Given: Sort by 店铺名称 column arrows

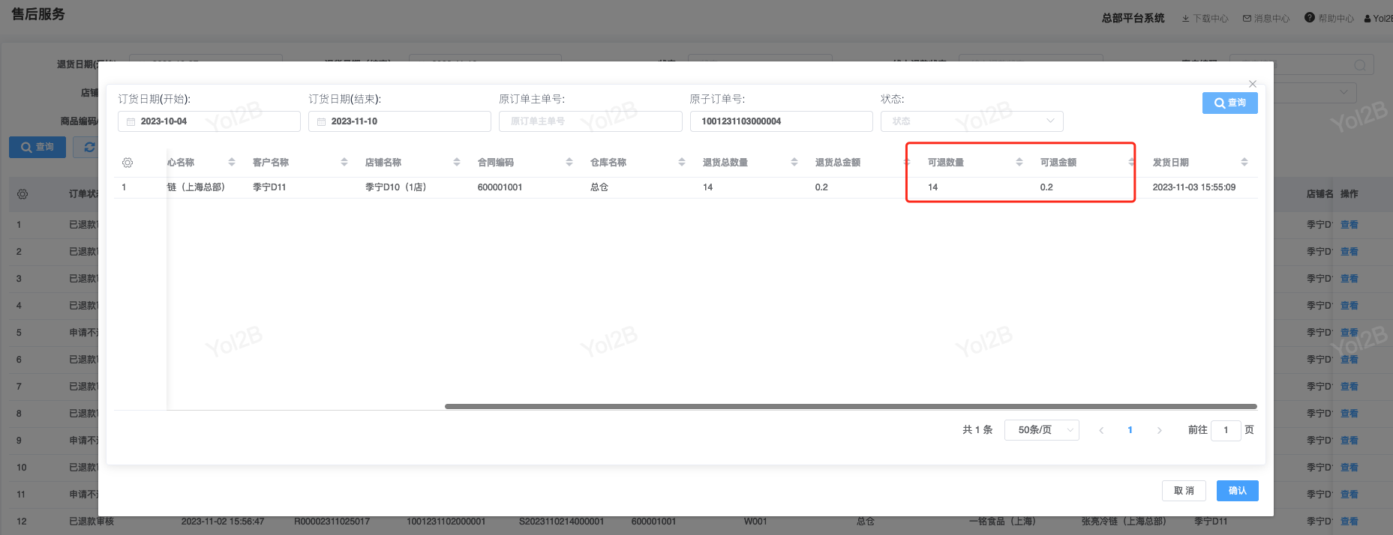Looking at the screenshot, I should coord(457,162).
